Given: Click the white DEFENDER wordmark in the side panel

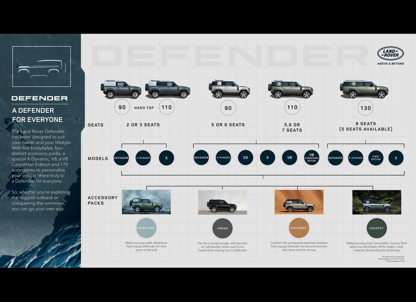Looking at the screenshot, I should coord(40,98).
